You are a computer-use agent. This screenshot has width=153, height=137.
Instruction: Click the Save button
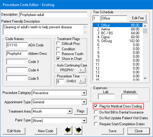[112, 131]
